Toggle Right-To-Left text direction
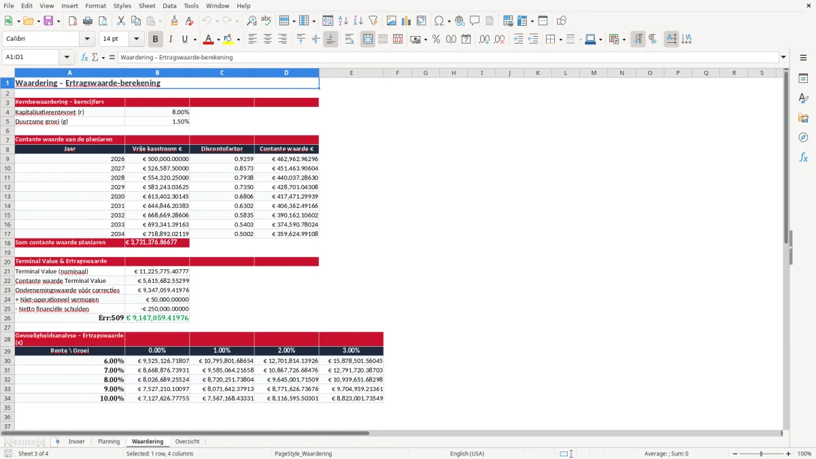 click(x=653, y=39)
